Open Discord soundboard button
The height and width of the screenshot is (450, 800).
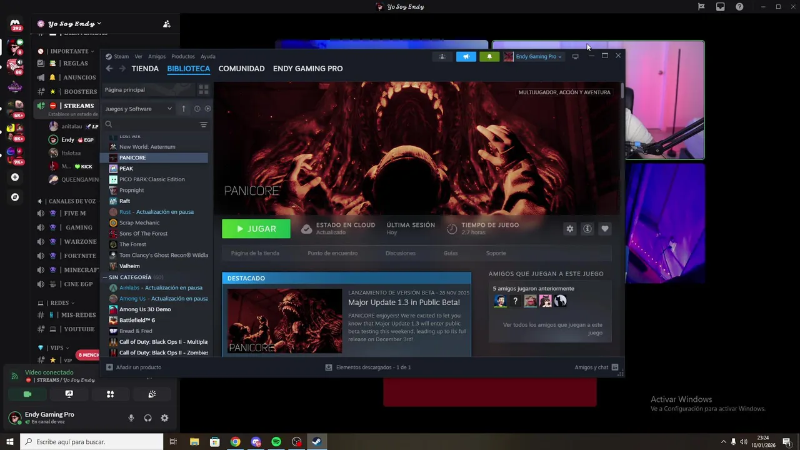pos(152,394)
